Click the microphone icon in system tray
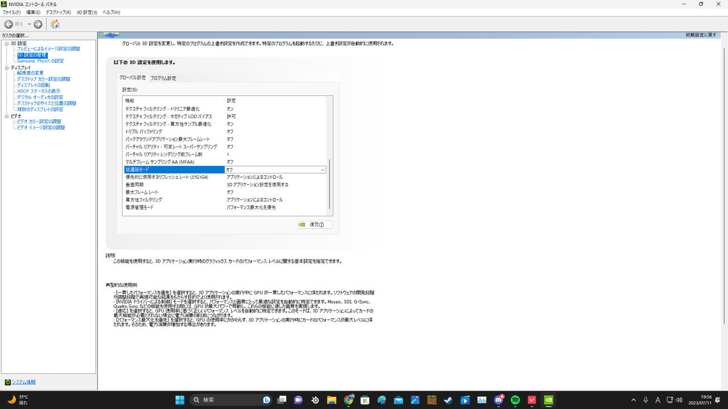 [645, 400]
